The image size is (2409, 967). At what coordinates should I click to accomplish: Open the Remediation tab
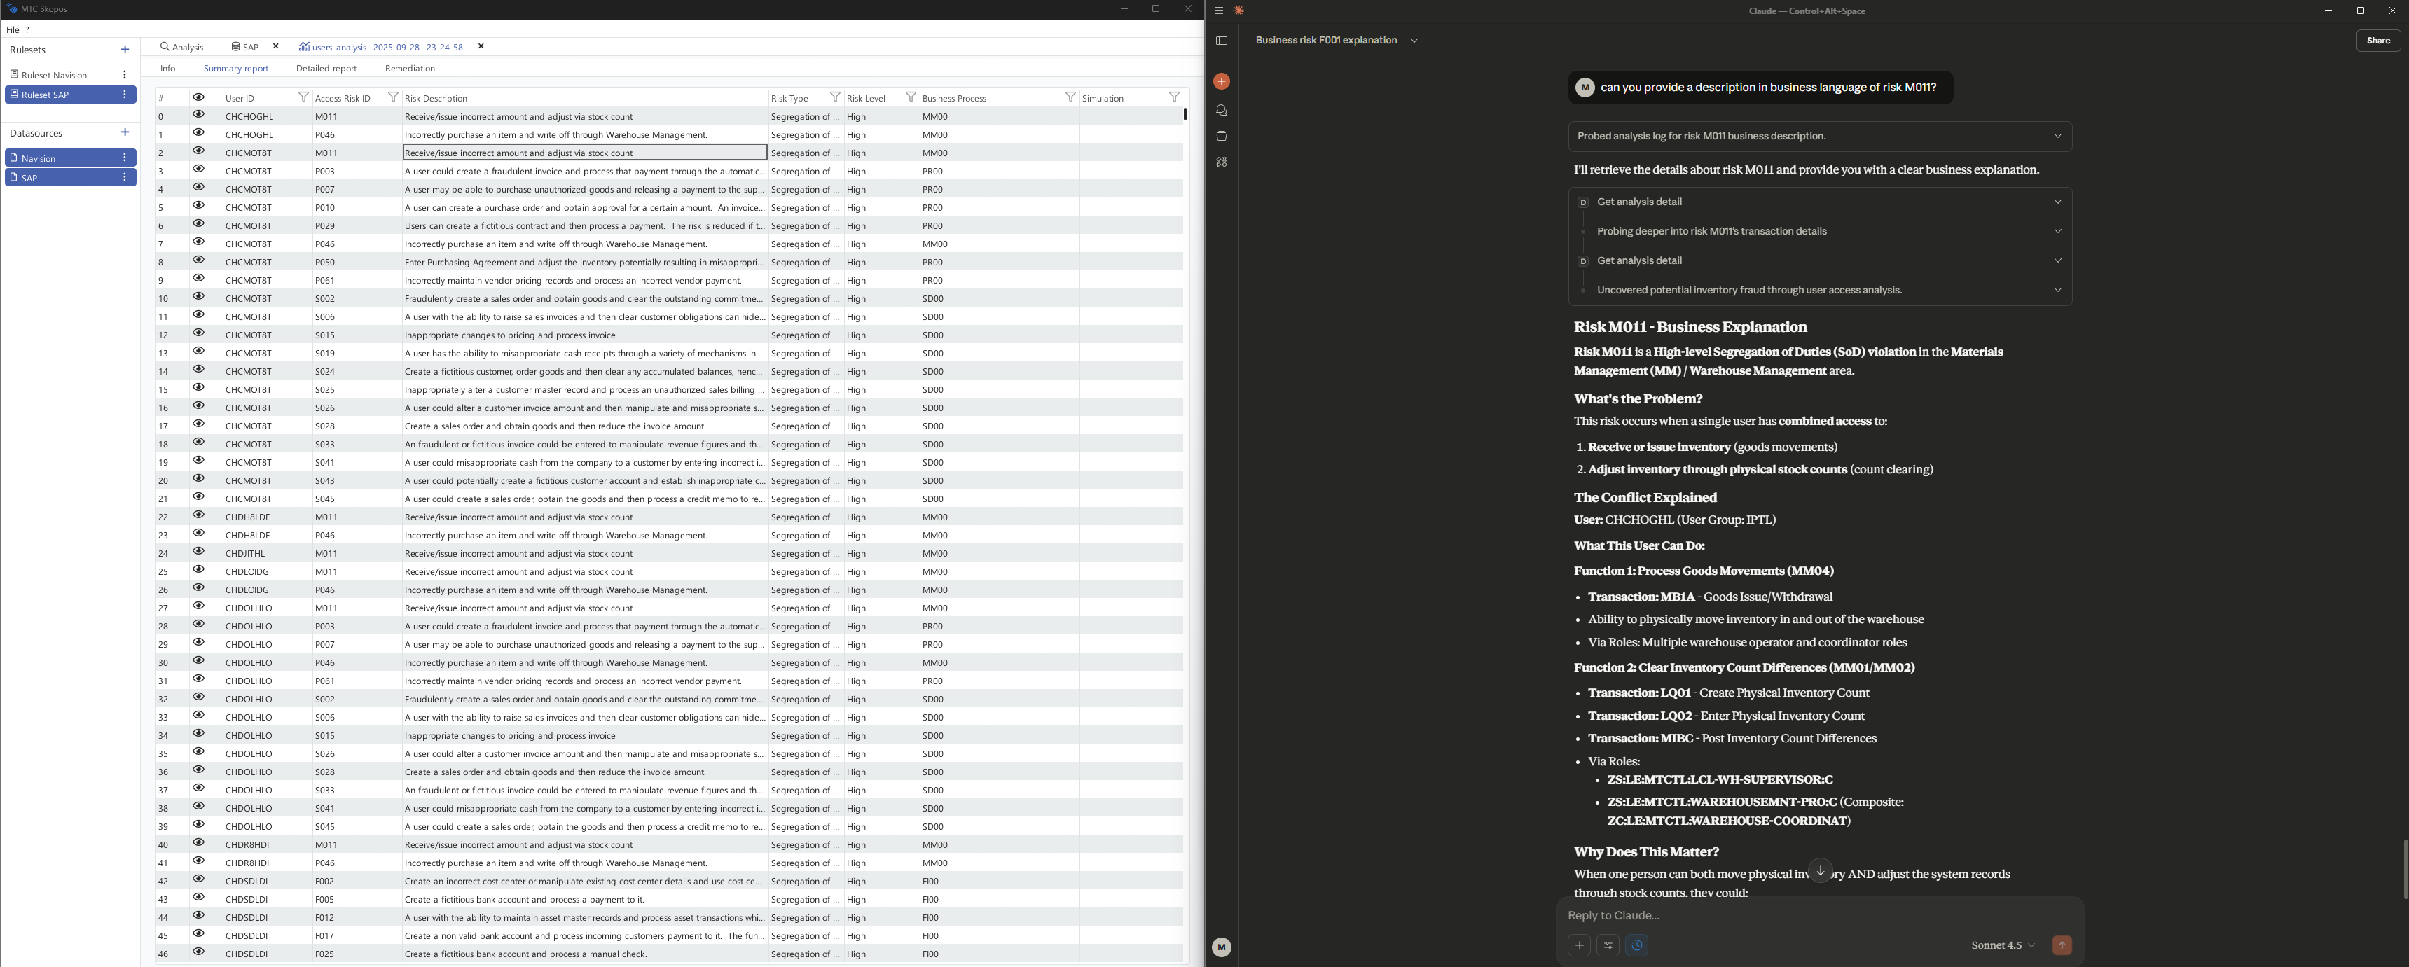tap(410, 68)
